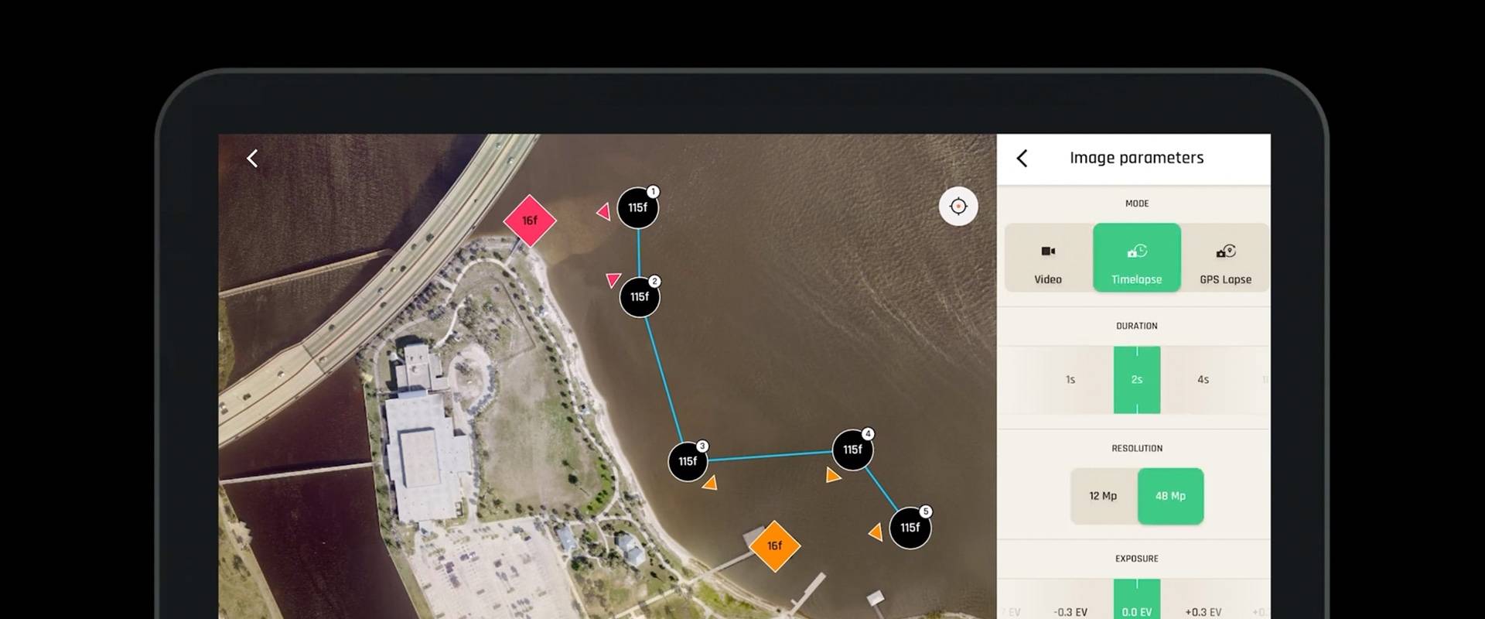Close Image parameters with its back arrow
The image size is (1485, 619).
(1022, 159)
